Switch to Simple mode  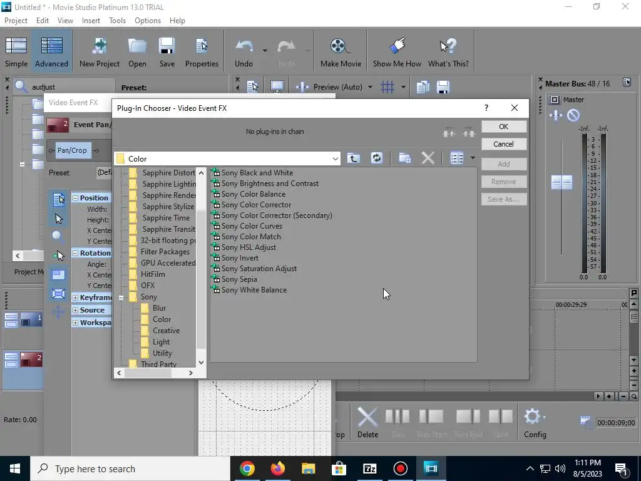pyautogui.click(x=16, y=52)
